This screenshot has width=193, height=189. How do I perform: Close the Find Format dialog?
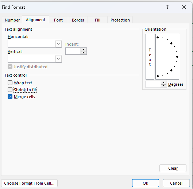[184, 7]
